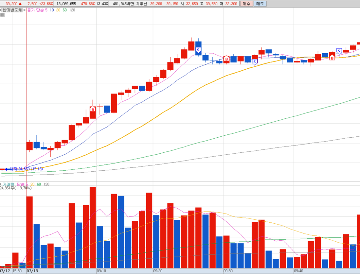360x274 pixels.
Task: Click the low price 32,300
Action: pos(231,4)
